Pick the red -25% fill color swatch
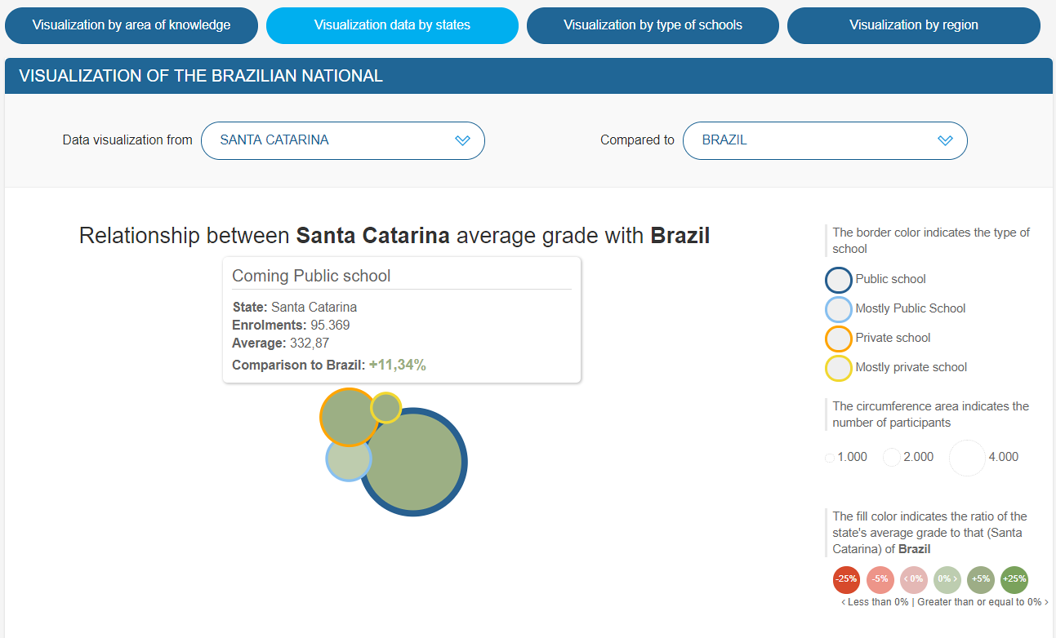The width and height of the screenshot is (1056, 638). [x=846, y=579]
